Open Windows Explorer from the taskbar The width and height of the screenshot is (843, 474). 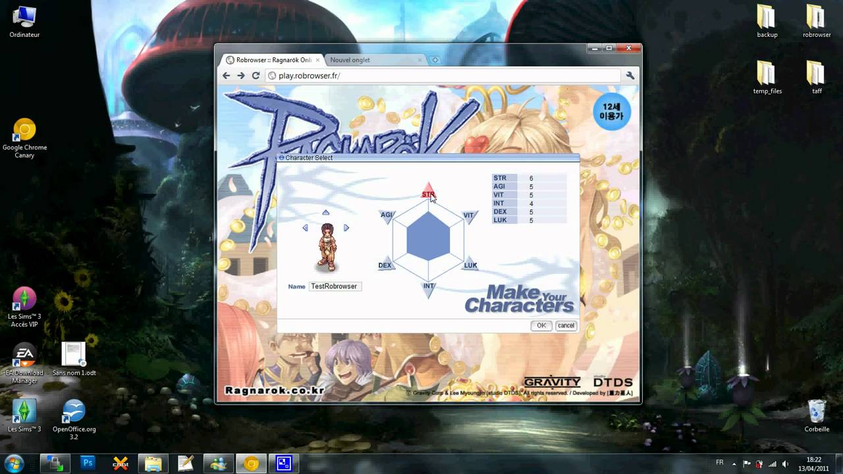click(x=153, y=463)
